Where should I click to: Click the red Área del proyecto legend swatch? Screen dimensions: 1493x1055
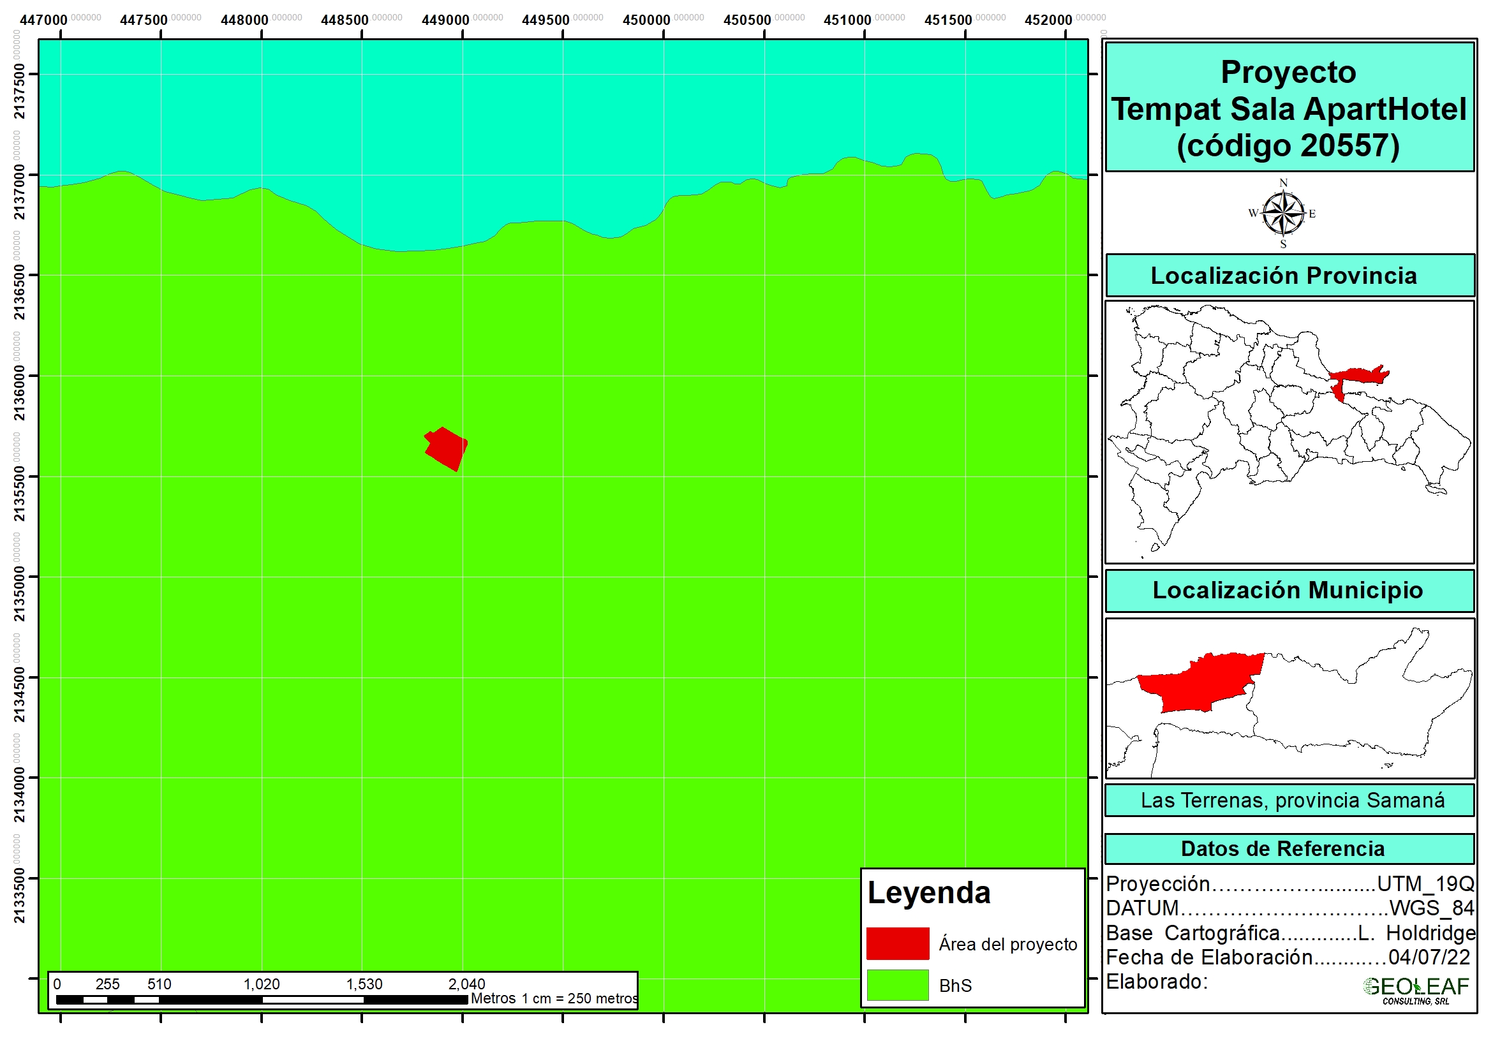point(897,943)
